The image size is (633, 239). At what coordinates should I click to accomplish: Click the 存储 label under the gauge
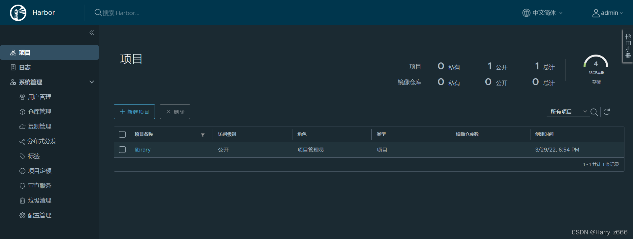point(596,82)
